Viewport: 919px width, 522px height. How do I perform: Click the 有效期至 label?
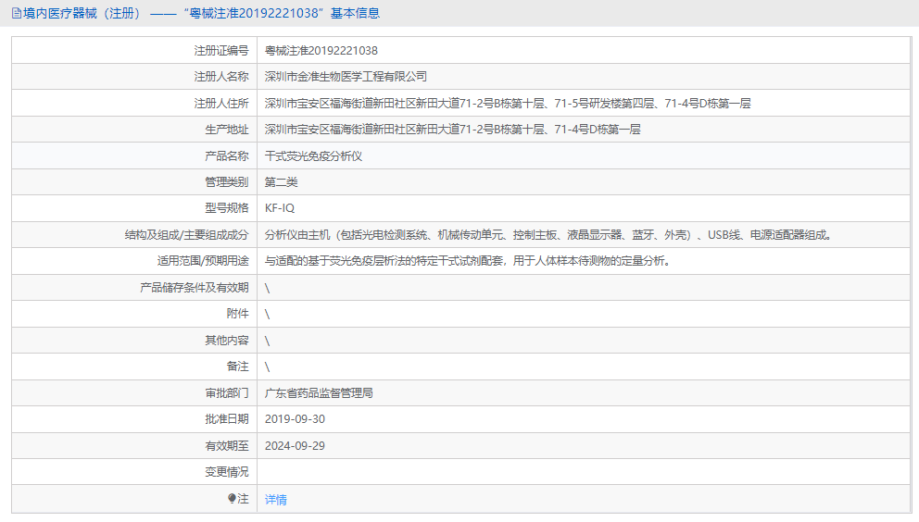click(227, 446)
